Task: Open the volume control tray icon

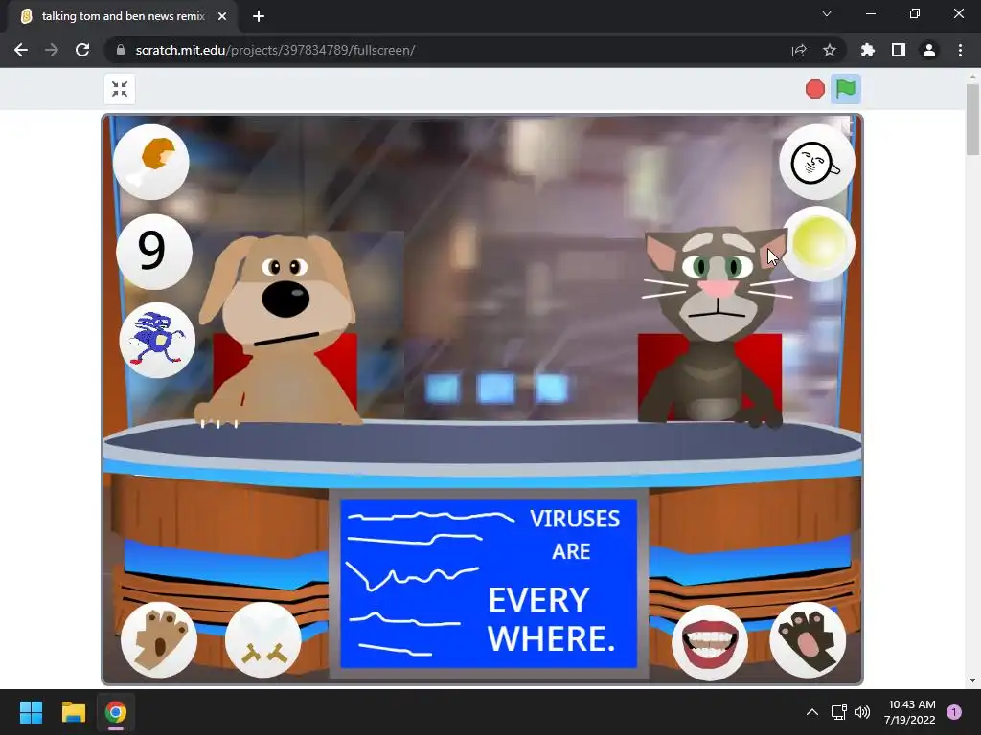Action: pyautogui.click(x=862, y=712)
